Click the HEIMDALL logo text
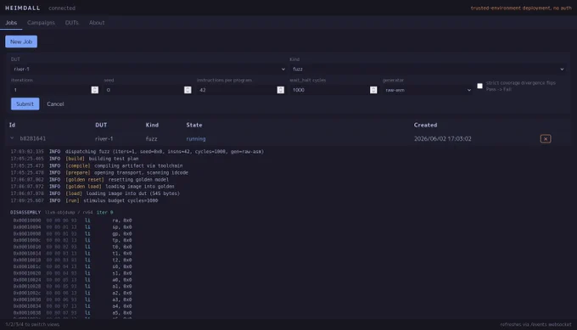Viewport: 577px width, 330px height. coord(22,8)
